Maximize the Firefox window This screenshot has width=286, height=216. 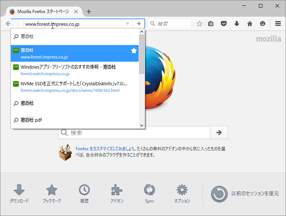261,6
